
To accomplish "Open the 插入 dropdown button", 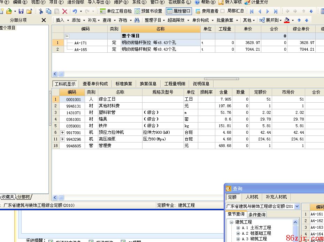I will [x=63, y=20].
